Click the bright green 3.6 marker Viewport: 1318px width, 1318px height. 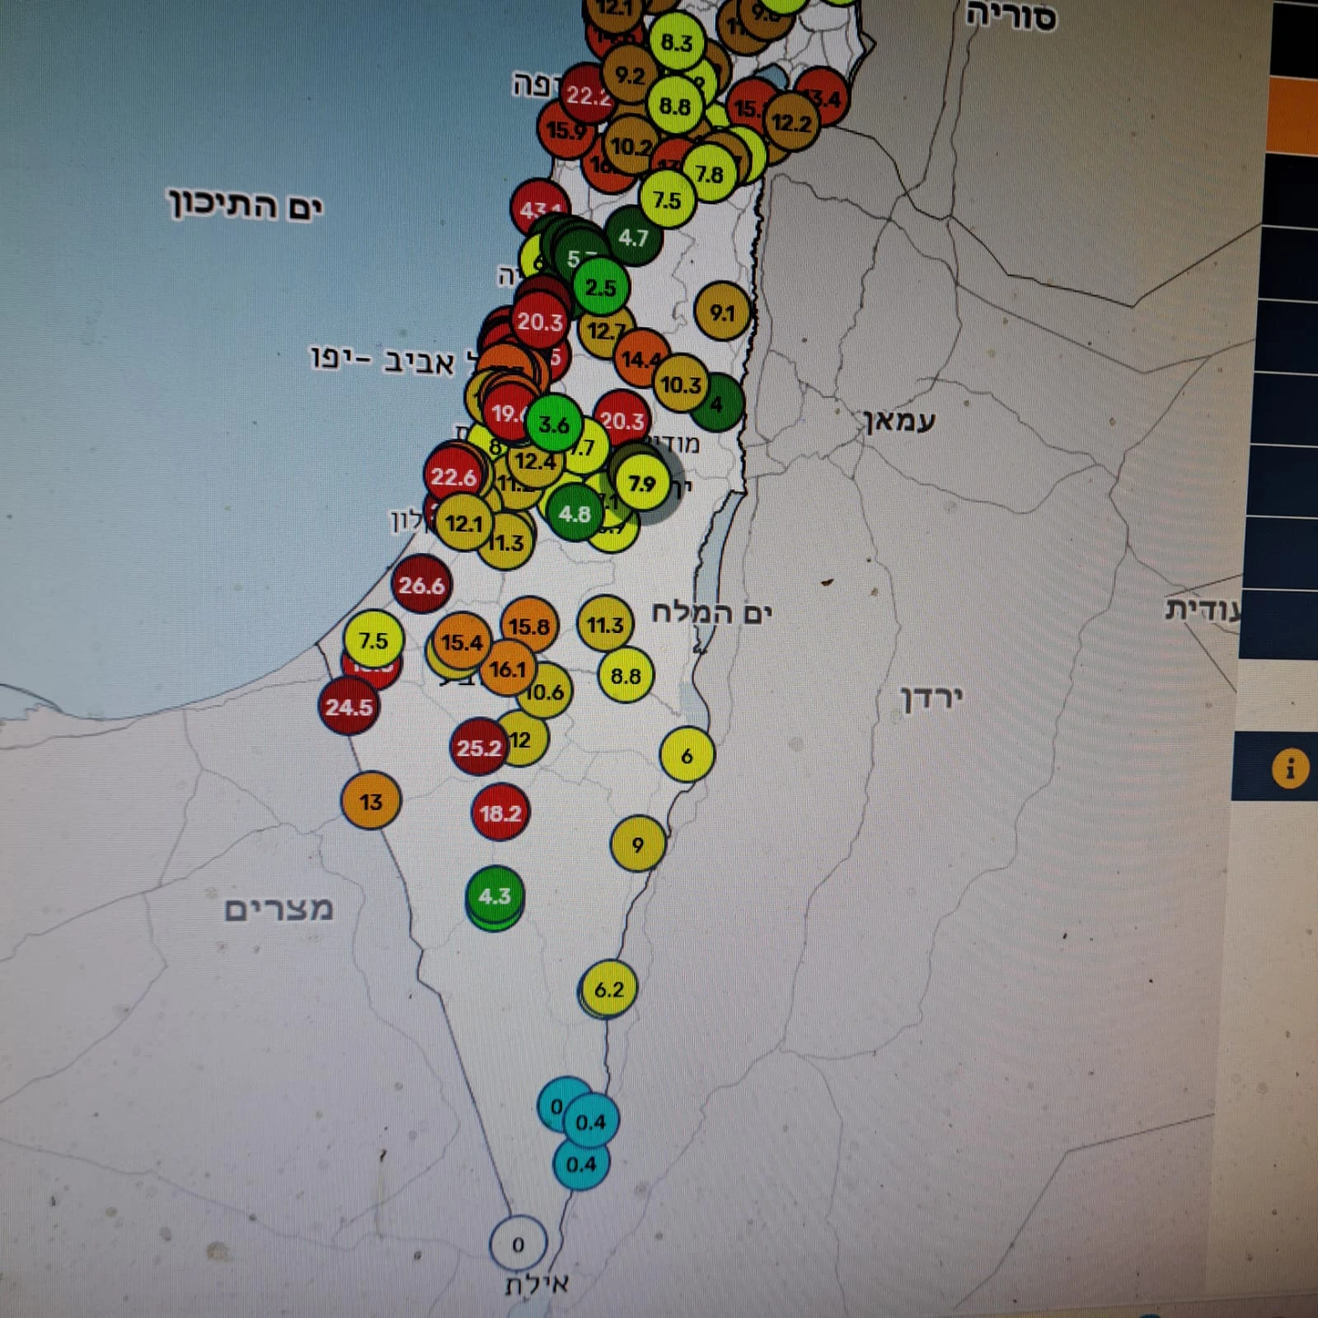[554, 424]
